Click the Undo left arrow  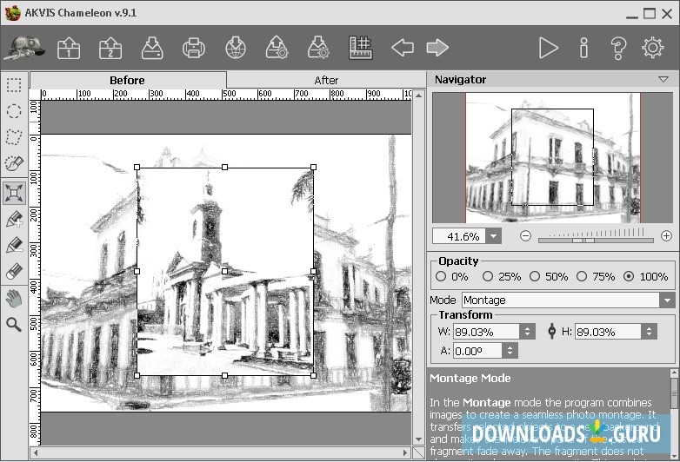[x=402, y=48]
